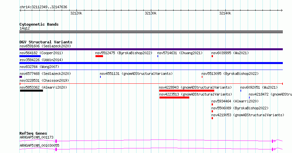Click the Cytogenetic Bands track heading
The width and height of the screenshot is (292, 153).
tap(39, 24)
